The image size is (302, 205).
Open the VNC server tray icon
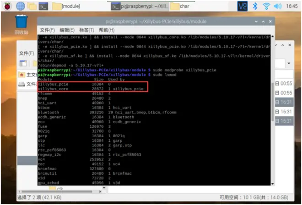click(x=243, y=6)
